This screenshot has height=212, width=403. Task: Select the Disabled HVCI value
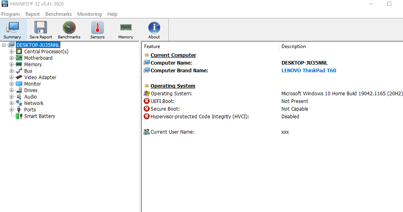coord(290,117)
